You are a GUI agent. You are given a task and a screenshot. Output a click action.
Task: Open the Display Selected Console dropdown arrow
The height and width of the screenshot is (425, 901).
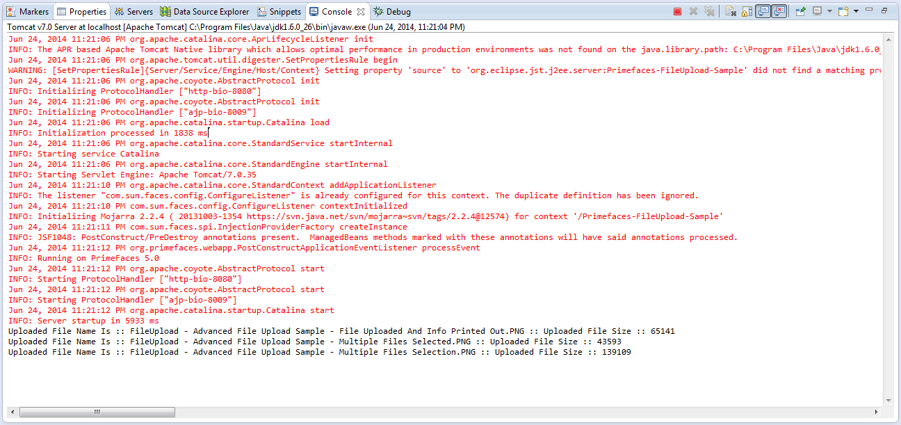[x=829, y=11]
